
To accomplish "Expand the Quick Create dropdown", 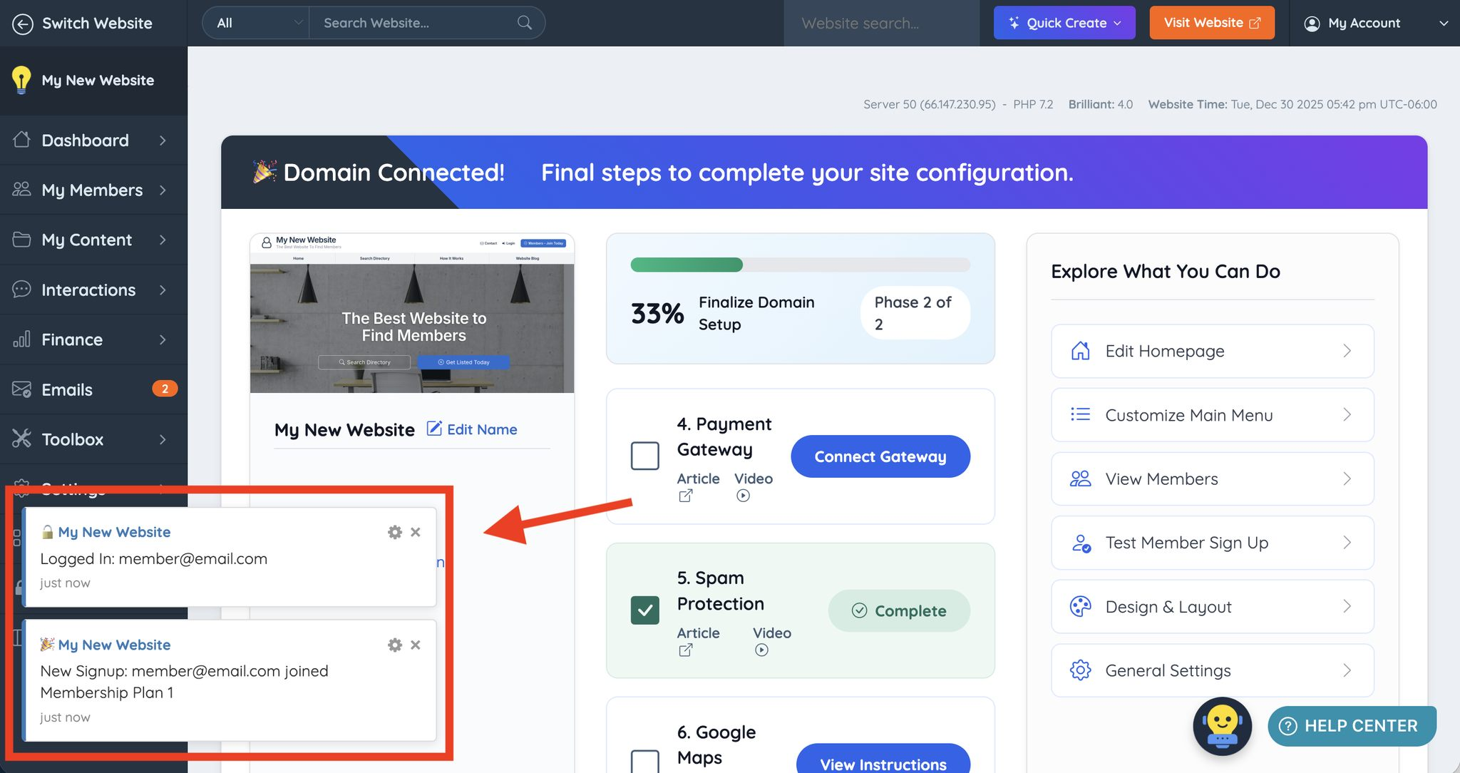I will (1064, 23).
